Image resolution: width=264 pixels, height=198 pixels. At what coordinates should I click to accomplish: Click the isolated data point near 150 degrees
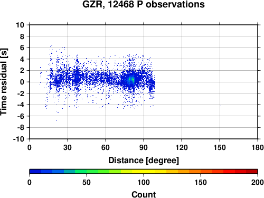click(221, 105)
